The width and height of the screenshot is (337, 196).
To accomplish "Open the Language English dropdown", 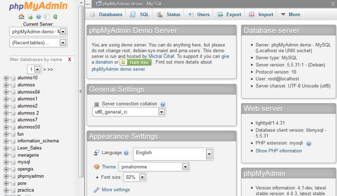I will tap(173, 154).
